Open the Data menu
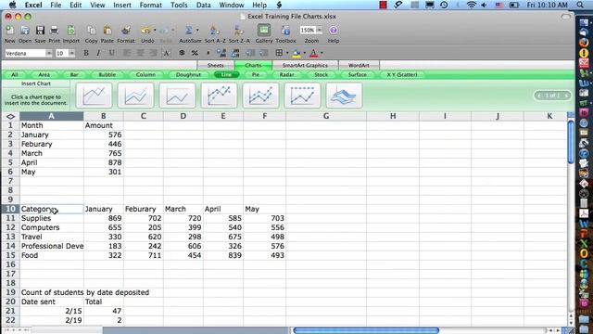The image size is (593, 334). click(204, 5)
